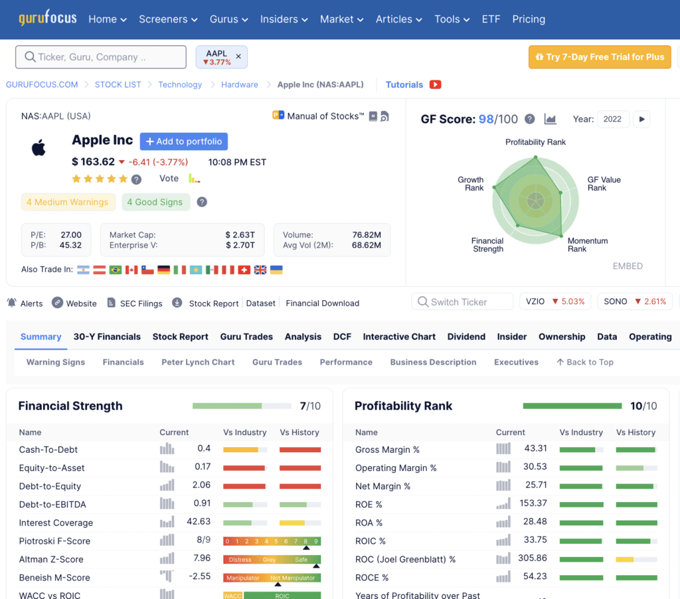Jump to the Peter Lynch Chart section
Image resolution: width=680 pixels, height=599 pixels.
pyautogui.click(x=198, y=362)
